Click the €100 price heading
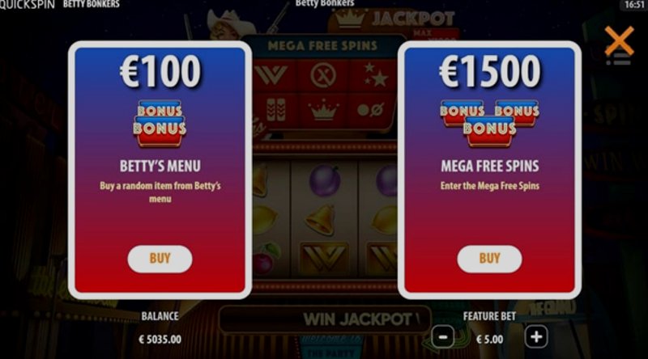The height and width of the screenshot is (359, 648). (x=160, y=72)
